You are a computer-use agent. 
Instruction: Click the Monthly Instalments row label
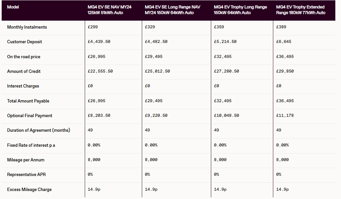(x=27, y=27)
